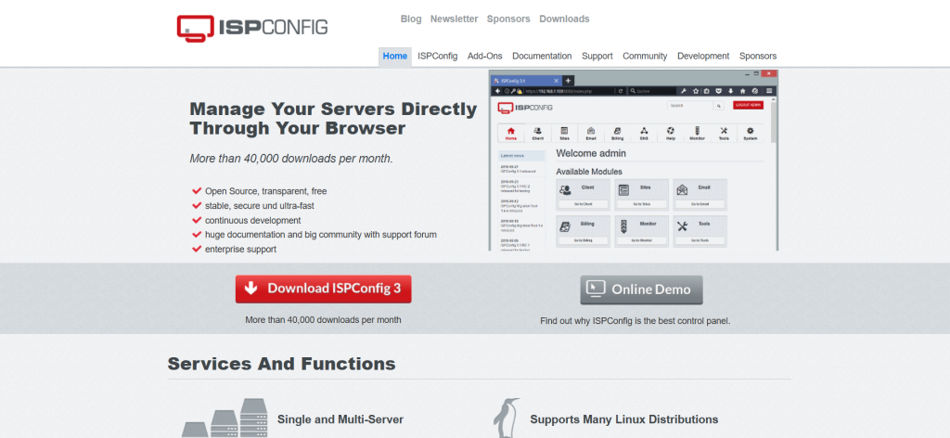950x438 pixels.
Task: Click the monitor icon on Online Demo button
Action: click(x=596, y=289)
